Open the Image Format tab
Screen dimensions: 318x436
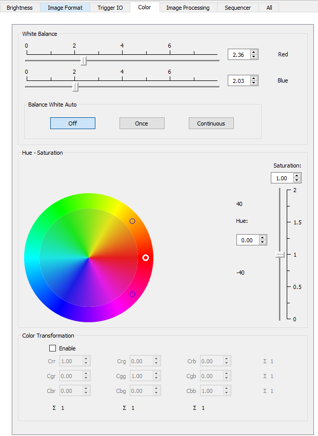[x=65, y=8]
